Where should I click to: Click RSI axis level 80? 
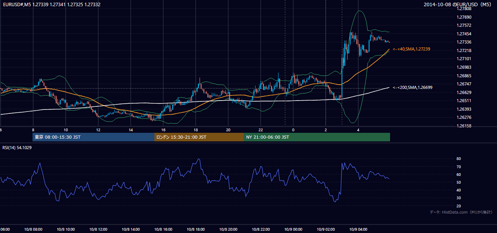[458, 159]
